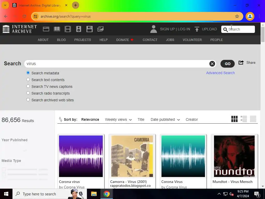Image resolution: width=265 pixels, height=199 pixels.
Task: Click UPLOAD text link
Action: pyautogui.click(x=209, y=29)
